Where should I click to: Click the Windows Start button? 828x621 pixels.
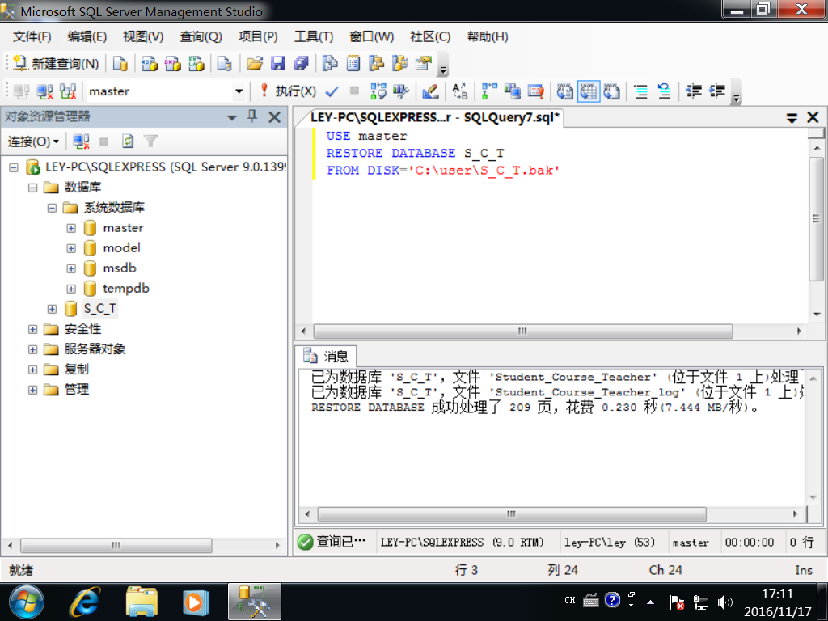point(27,602)
